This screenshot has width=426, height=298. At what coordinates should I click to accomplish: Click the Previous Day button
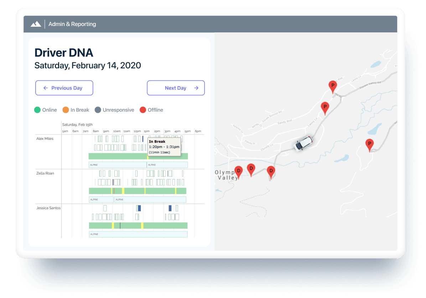click(x=64, y=88)
